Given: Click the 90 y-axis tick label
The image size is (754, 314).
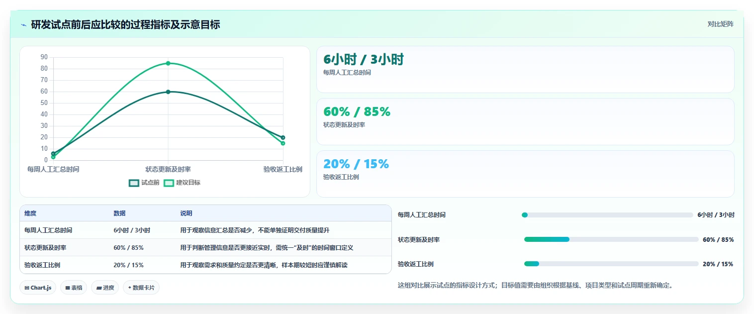Looking at the screenshot, I should tap(44, 57).
